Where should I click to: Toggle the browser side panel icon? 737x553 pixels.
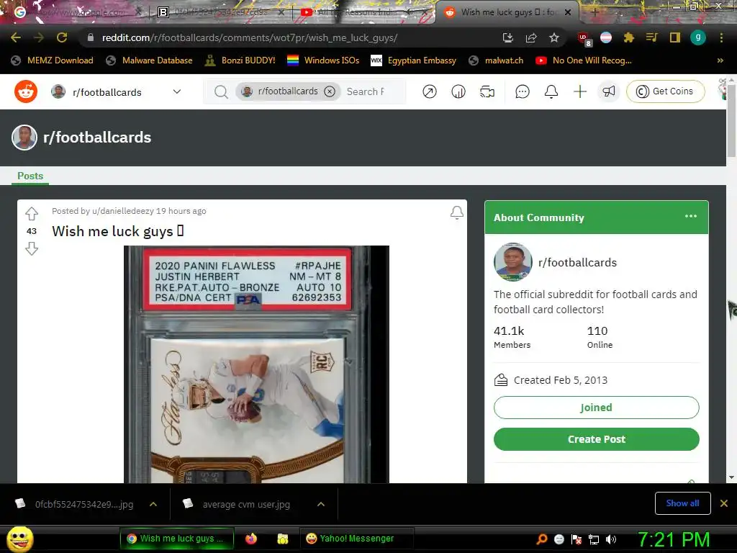click(675, 37)
